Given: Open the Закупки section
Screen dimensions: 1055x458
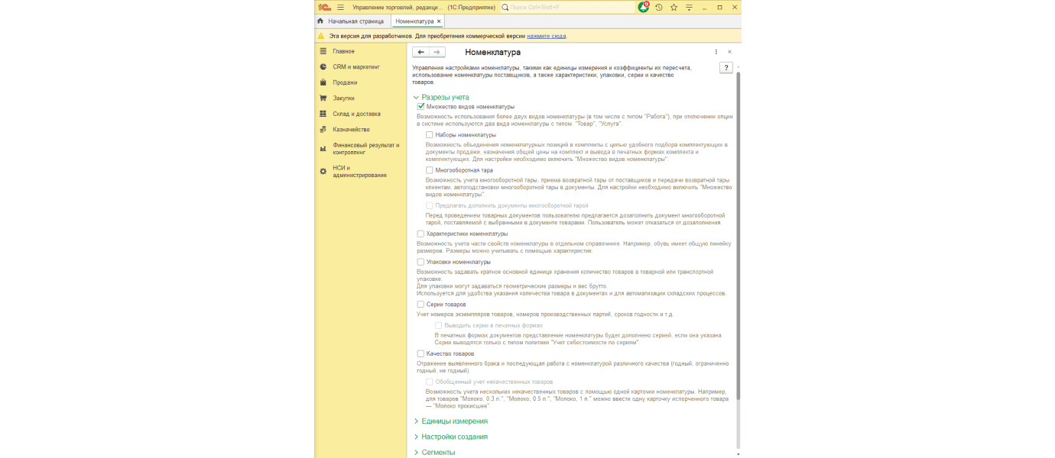Looking at the screenshot, I should coord(343,98).
